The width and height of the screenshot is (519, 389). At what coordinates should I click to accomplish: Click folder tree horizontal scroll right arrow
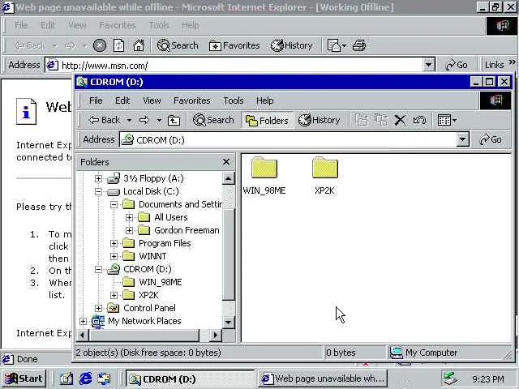tap(216, 336)
